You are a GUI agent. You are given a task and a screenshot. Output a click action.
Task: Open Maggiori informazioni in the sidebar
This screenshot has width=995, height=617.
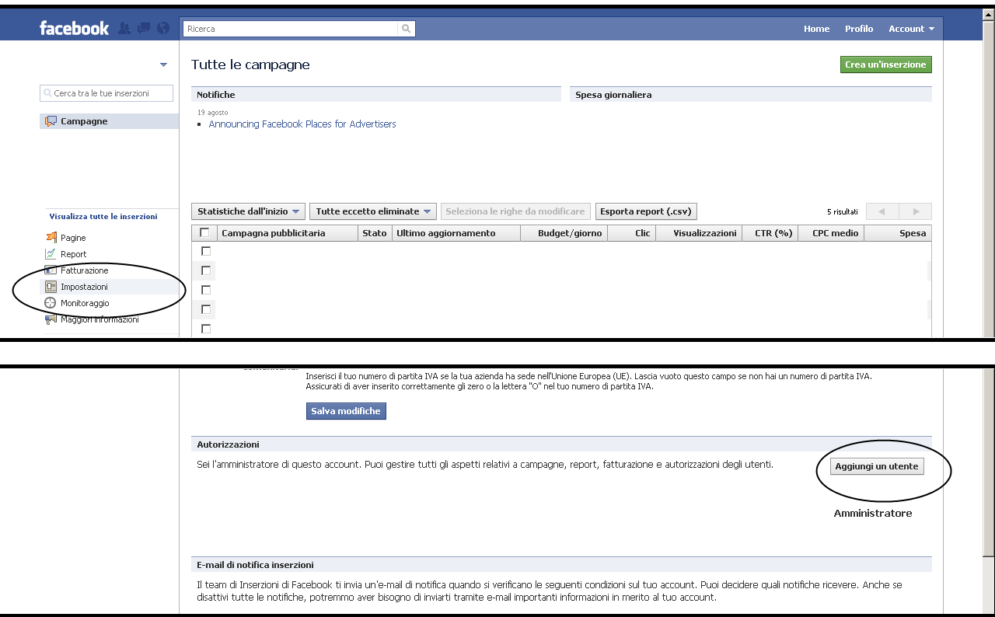[99, 319]
